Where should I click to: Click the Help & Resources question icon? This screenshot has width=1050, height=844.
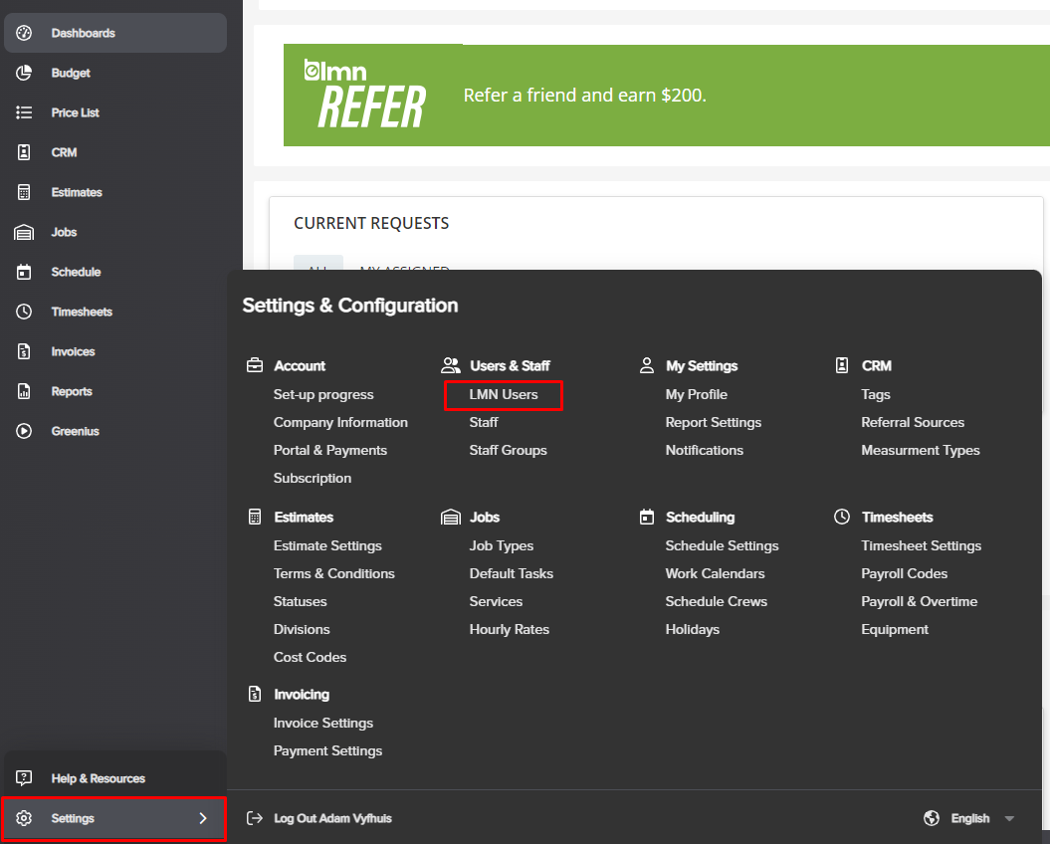click(24, 778)
